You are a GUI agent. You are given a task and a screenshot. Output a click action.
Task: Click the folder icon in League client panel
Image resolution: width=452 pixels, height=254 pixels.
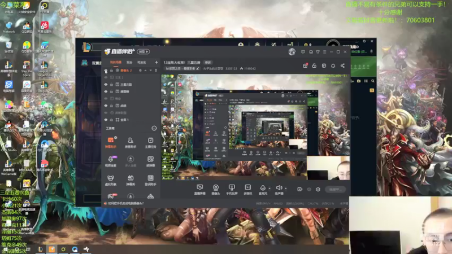pos(359,81)
